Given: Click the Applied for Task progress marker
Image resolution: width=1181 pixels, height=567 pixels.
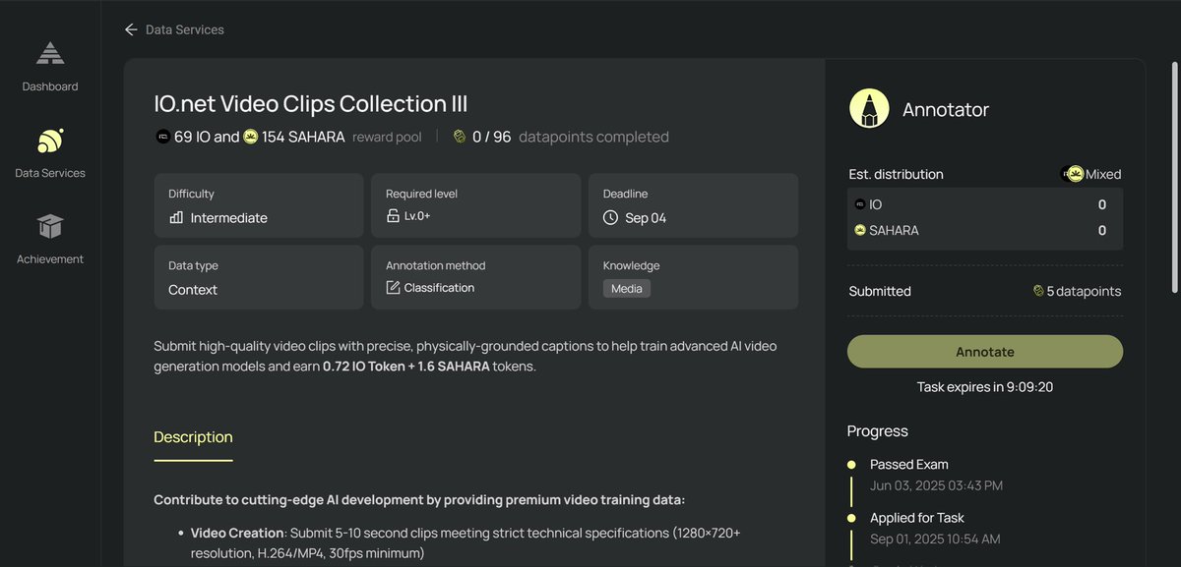Looking at the screenshot, I should tap(851, 518).
